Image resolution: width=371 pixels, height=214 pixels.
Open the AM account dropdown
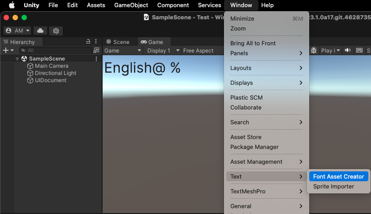click(x=17, y=31)
